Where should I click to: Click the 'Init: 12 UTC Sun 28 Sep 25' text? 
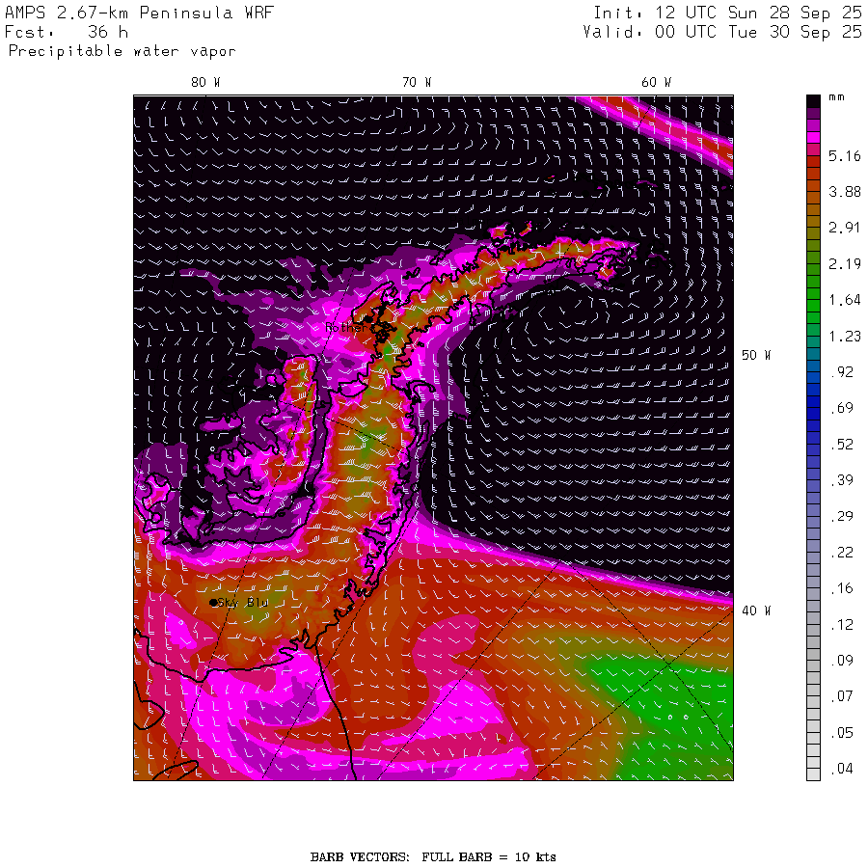726,14
